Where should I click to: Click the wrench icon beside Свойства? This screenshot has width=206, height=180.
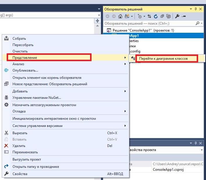[6, 174]
